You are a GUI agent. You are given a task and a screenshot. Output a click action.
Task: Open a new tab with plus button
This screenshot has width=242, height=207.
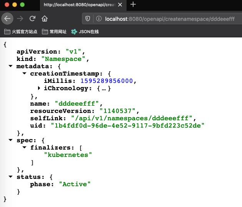click(x=133, y=5)
